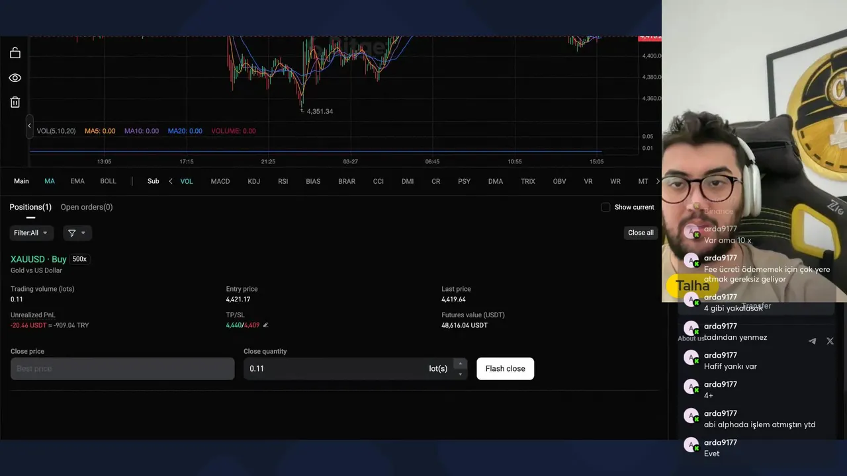Click the 4,351.34 low price label on chart
847x476 pixels.
[320, 111]
